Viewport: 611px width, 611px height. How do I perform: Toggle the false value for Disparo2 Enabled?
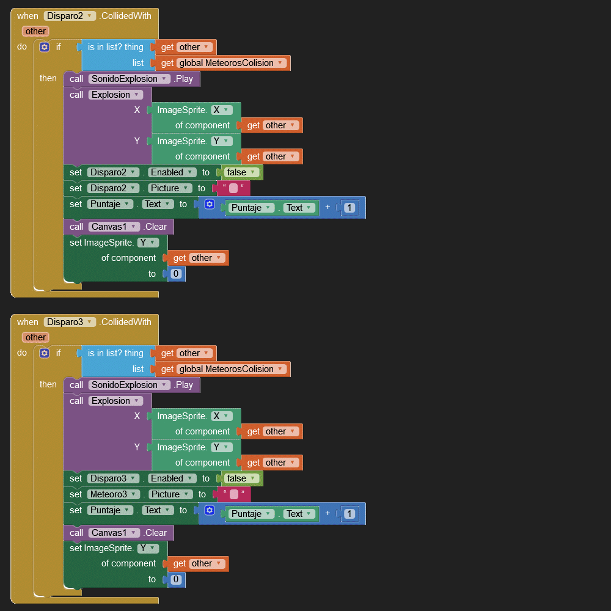(x=241, y=172)
